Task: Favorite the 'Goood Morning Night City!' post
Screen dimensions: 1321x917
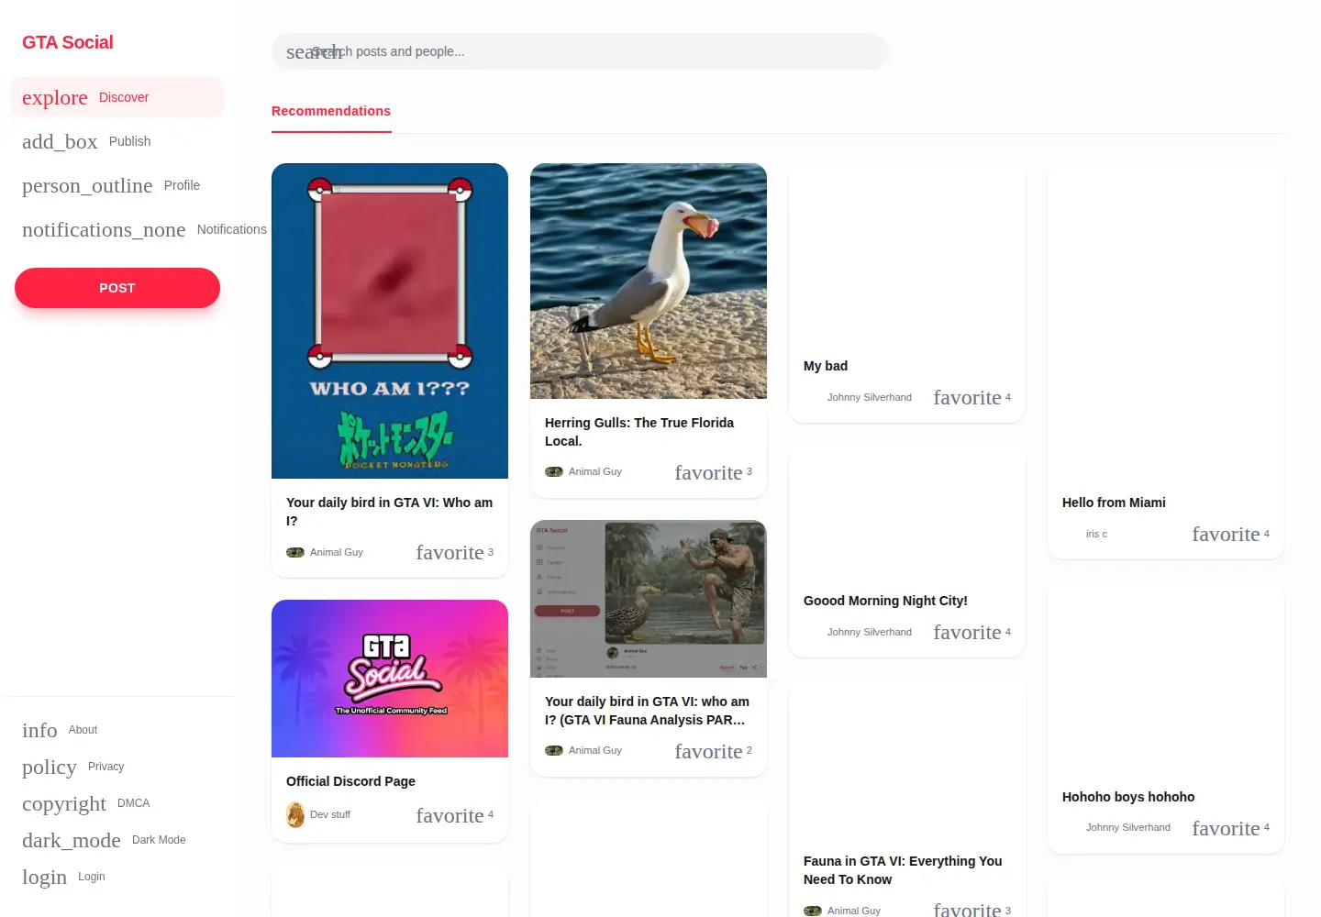Action: click(967, 632)
